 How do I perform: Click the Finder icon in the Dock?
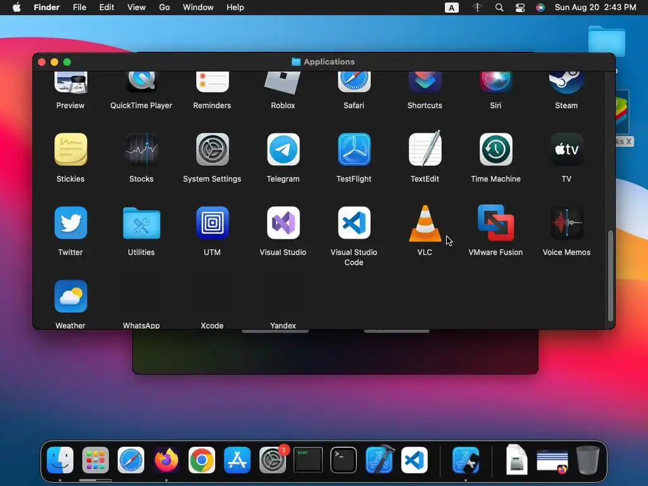click(x=60, y=460)
